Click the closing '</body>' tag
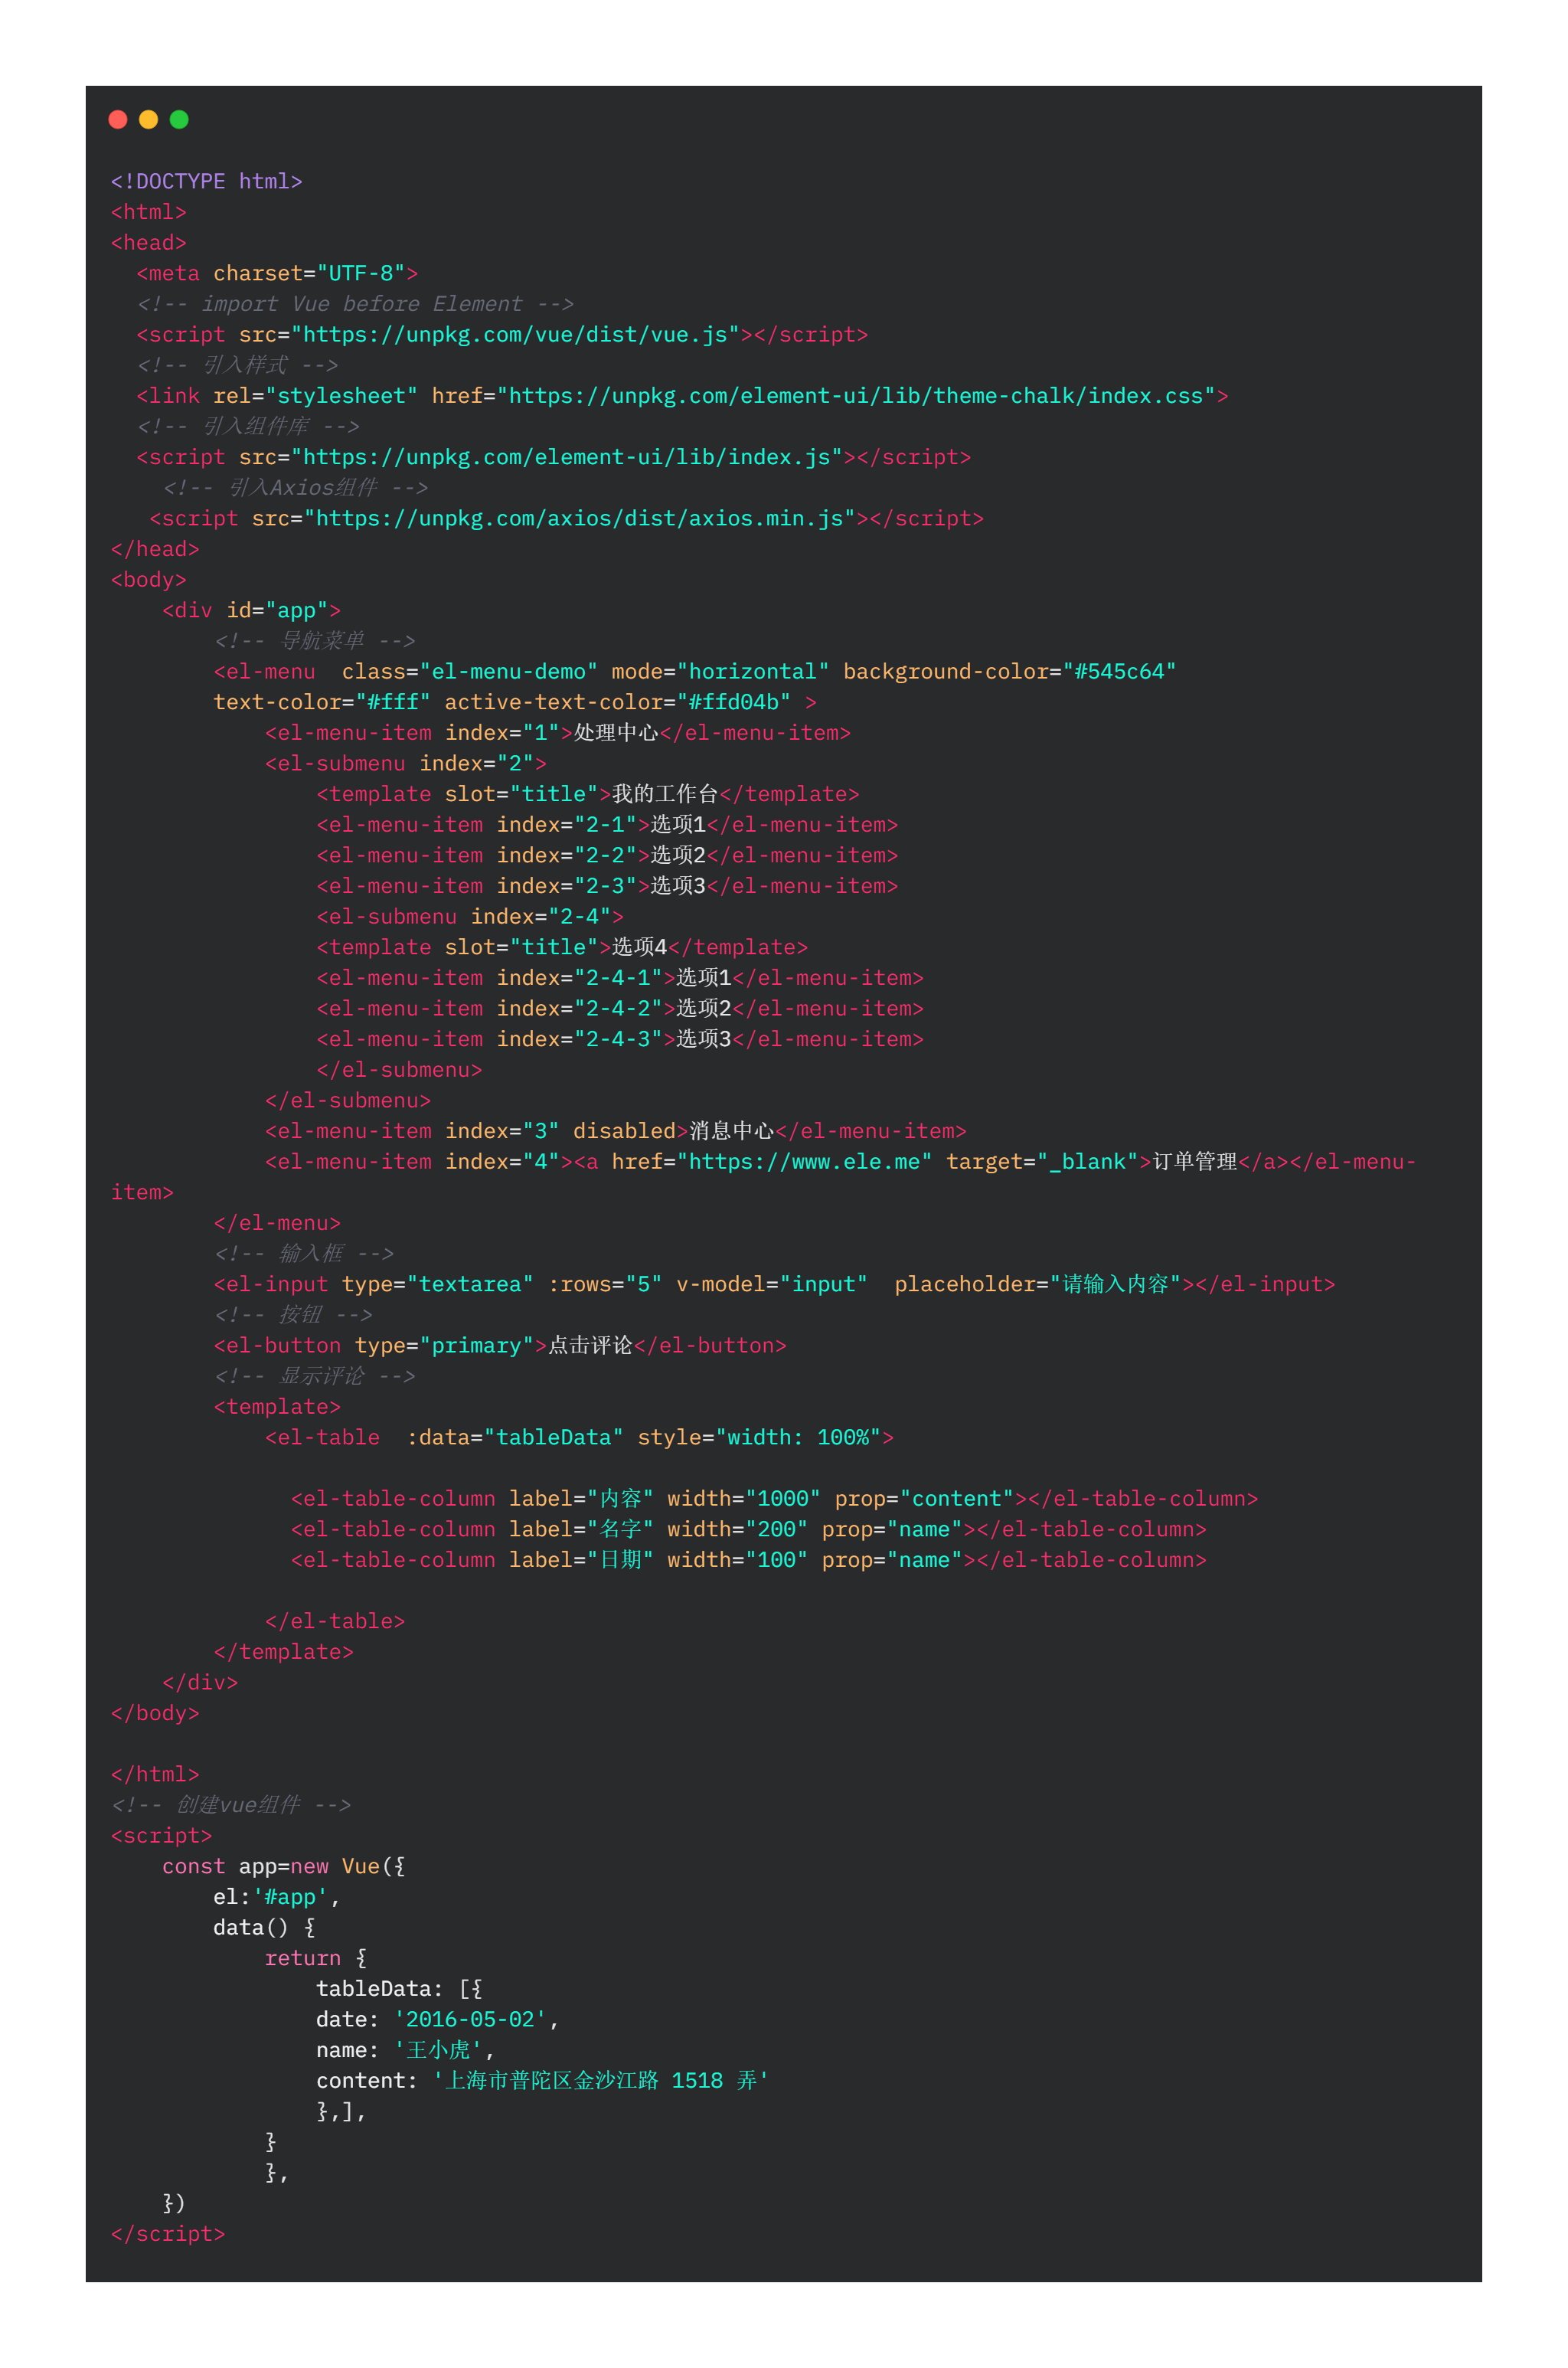Screen dimensions: 1568x2368 (155, 1713)
